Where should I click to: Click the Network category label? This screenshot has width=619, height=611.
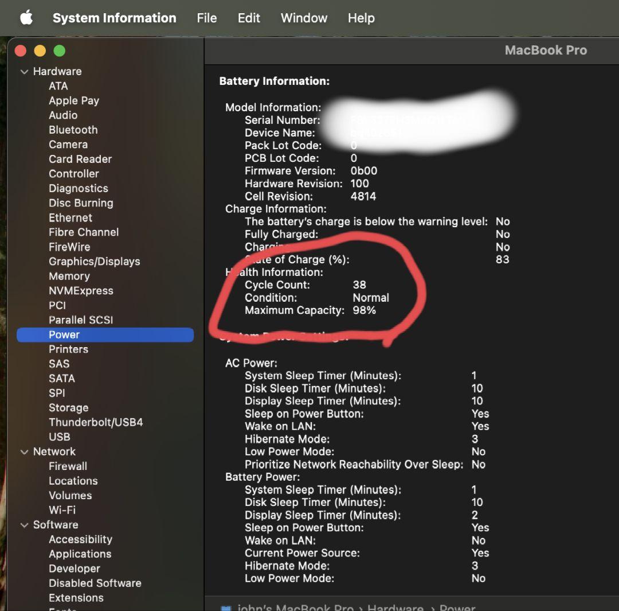54,452
